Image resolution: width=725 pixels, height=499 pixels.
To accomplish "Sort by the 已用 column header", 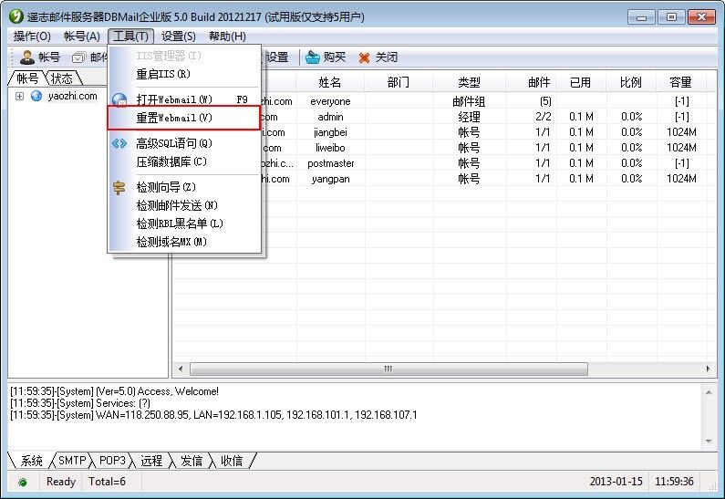I will pyautogui.click(x=581, y=82).
